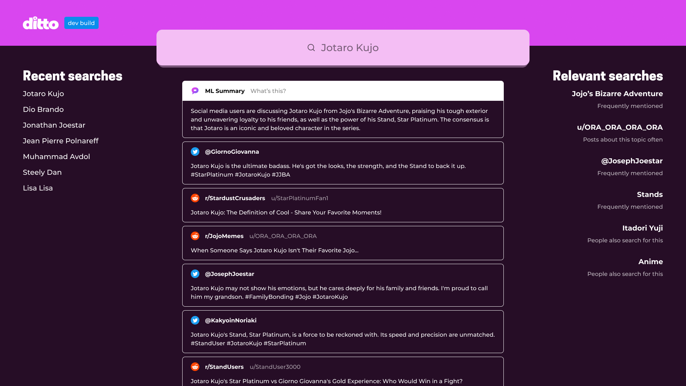Click the search magnifier icon
The width and height of the screenshot is (686, 386).
point(311,48)
